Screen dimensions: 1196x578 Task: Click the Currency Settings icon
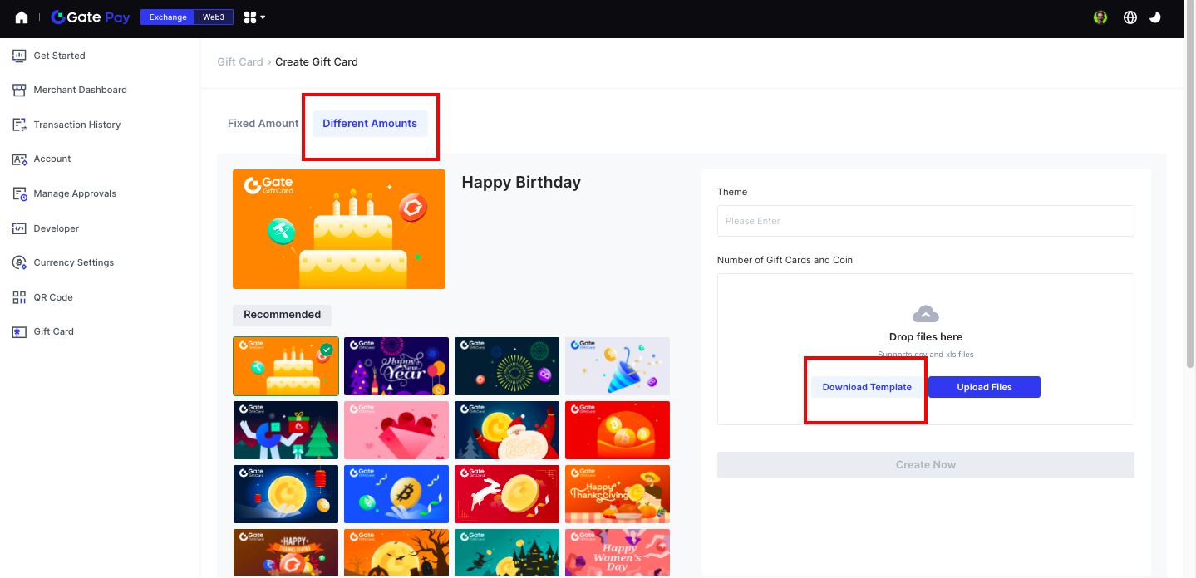19,262
